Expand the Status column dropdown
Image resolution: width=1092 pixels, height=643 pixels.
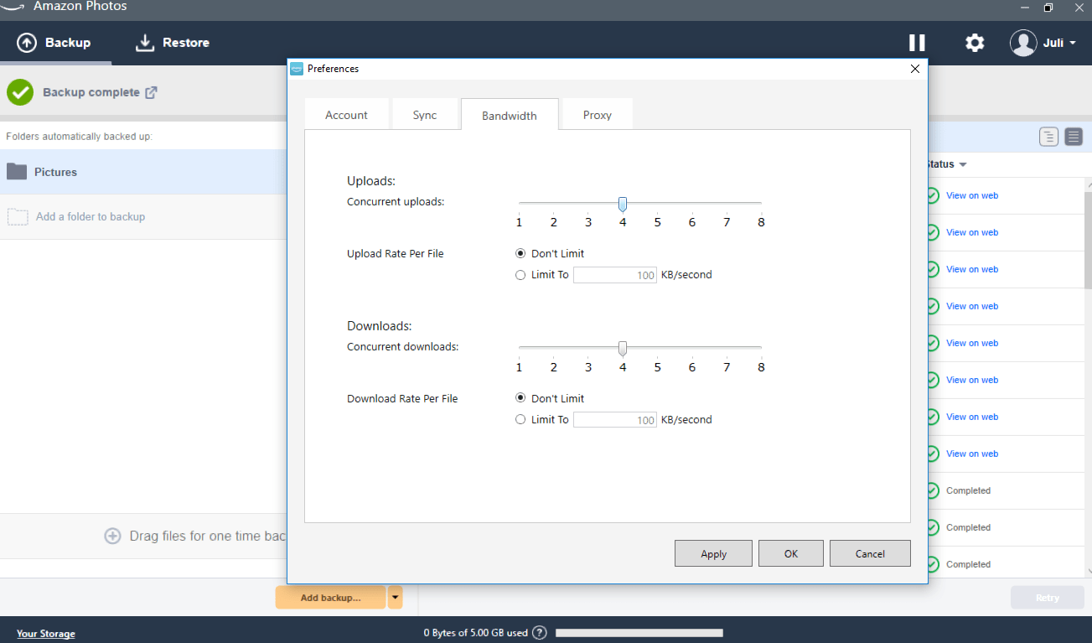click(x=963, y=164)
